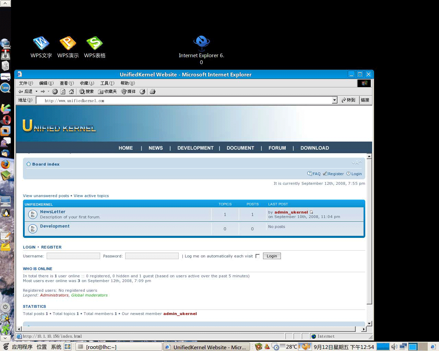Switch to [root@lhc:~] taskbar window
The image size is (439, 351).
click(x=119, y=347)
